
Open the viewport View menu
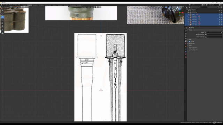[x=16, y=7]
